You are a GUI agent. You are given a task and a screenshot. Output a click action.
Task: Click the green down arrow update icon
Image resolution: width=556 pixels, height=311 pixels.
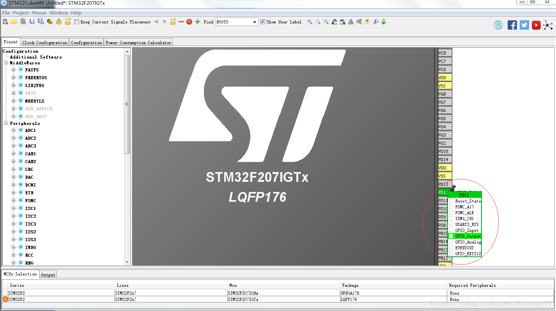pyautogui.click(x=384, y=22)
